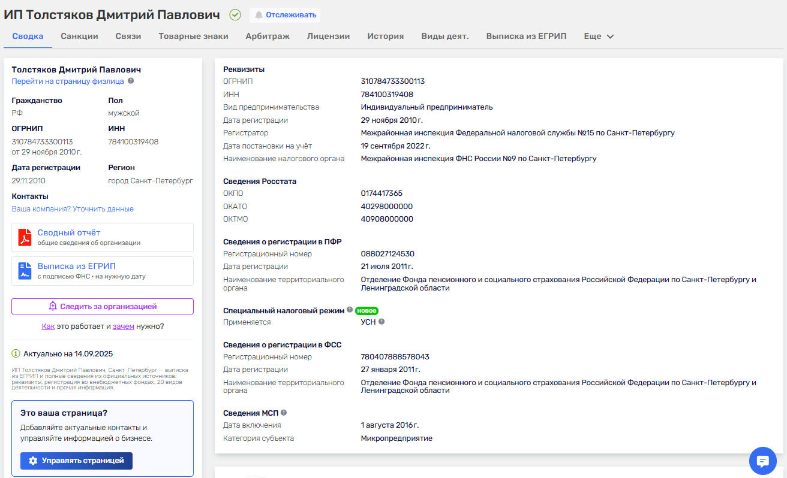Click info icon next to Актуально на 14.09.2025
787x478 pixels.
pos(16,353)
